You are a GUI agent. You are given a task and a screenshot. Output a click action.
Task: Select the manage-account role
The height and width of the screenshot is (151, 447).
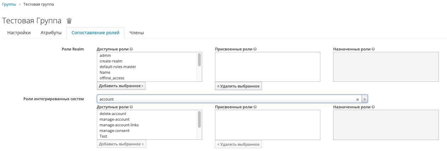(x=114, y=119)
